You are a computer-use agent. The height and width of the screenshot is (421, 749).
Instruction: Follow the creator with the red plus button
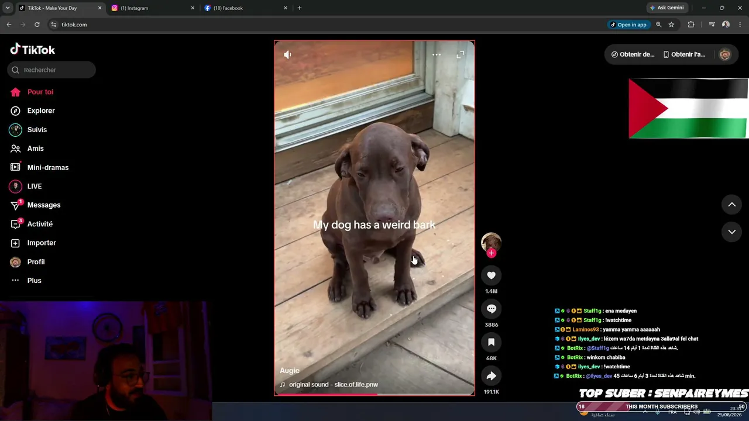pos(492,253)
